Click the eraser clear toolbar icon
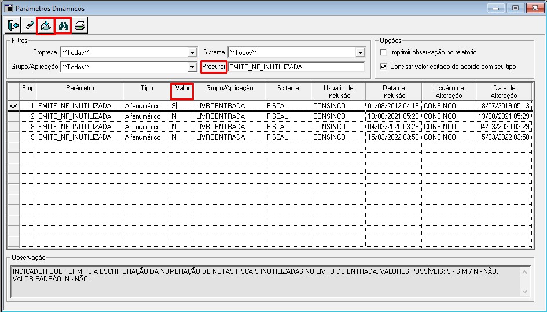 pyautogui.click(x=30, y=25)
